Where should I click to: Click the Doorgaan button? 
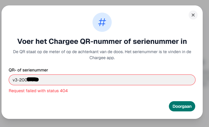tap(182, 106)
